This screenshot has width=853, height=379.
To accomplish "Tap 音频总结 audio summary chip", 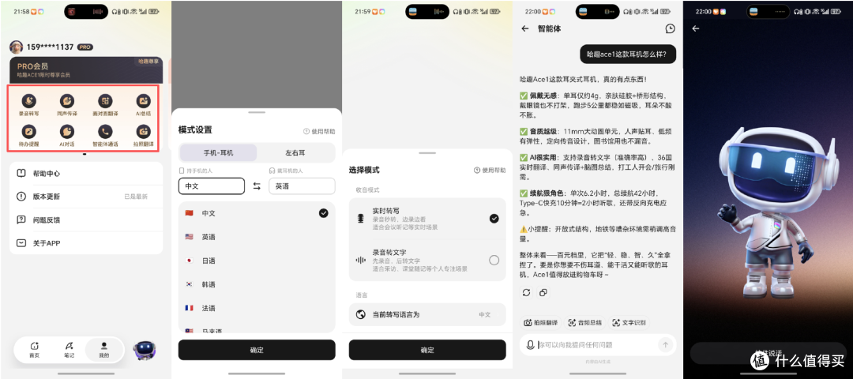I will tap(584, 322).
